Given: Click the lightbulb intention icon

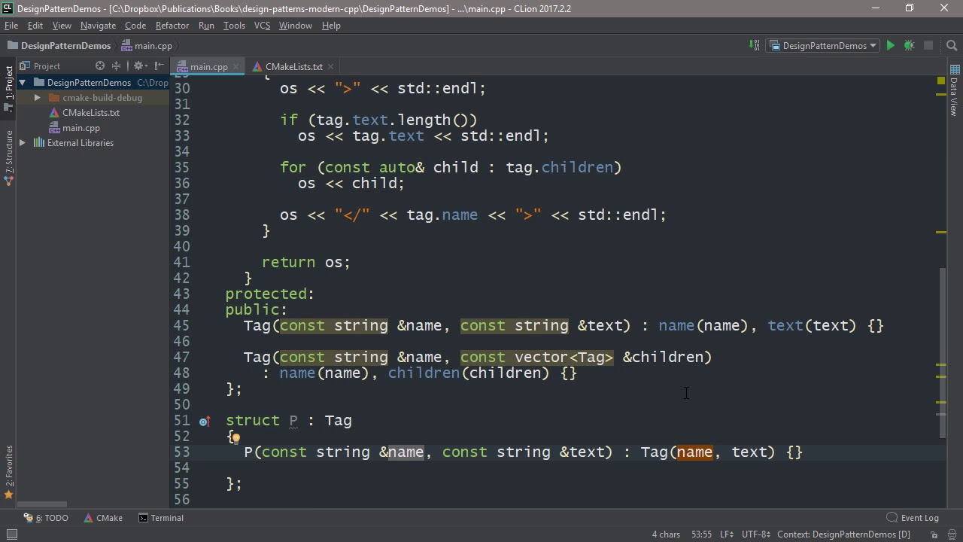Looking at the screenshot, I should [x=235, y=438].
